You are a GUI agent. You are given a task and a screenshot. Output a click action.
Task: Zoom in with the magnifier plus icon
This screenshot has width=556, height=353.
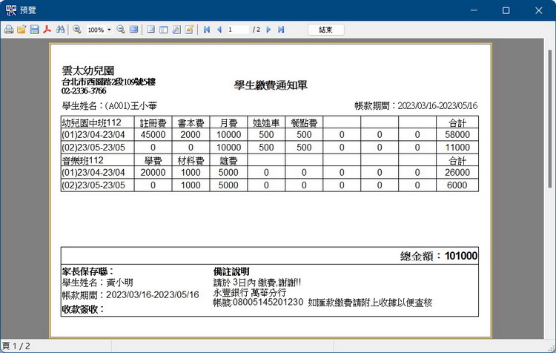pos(77,30)
